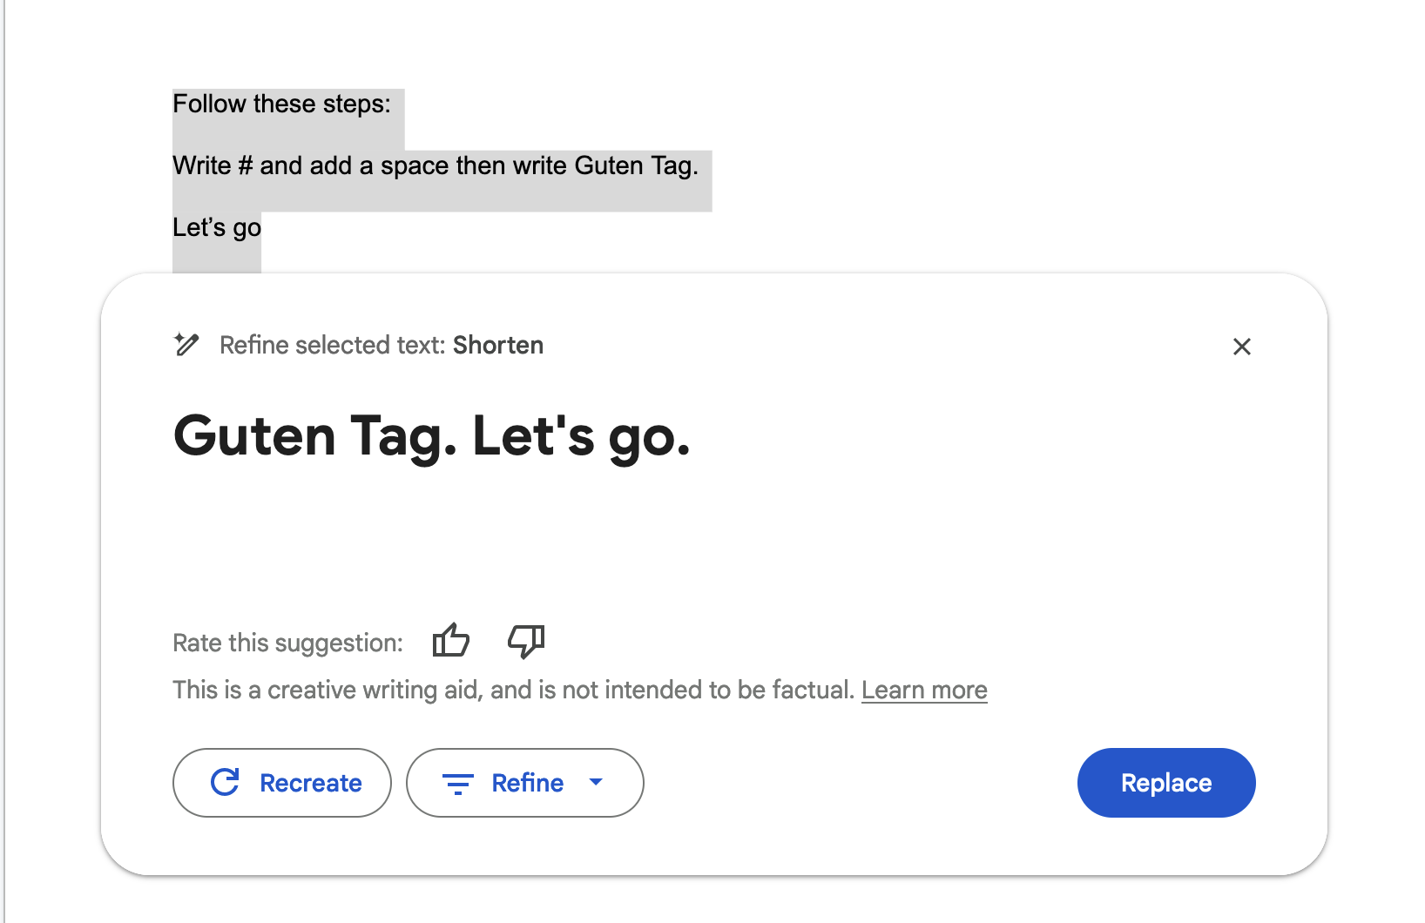
Task: Click the "Rate this suggestion:" label
Action: (287, 643)
